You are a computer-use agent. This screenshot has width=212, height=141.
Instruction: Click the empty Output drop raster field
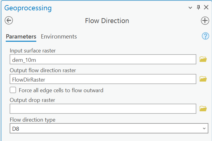click(103, 109)
